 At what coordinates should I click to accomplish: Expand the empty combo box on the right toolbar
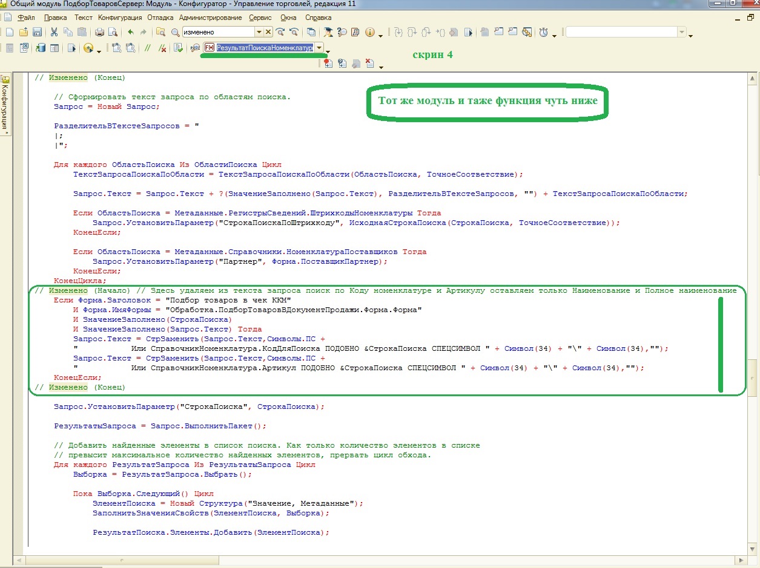click(x=682, y=32)
